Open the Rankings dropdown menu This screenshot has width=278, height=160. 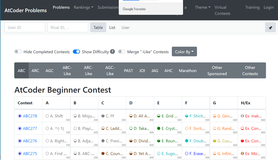click(x=83, y=7)
